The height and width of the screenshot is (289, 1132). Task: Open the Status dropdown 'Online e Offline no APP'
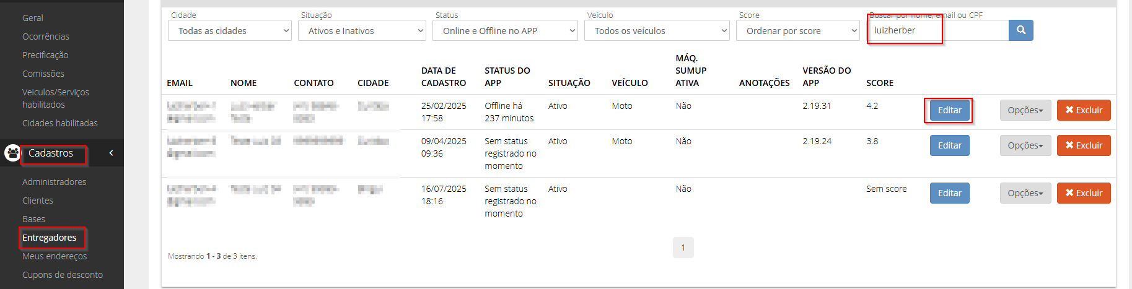click(505, 30)
